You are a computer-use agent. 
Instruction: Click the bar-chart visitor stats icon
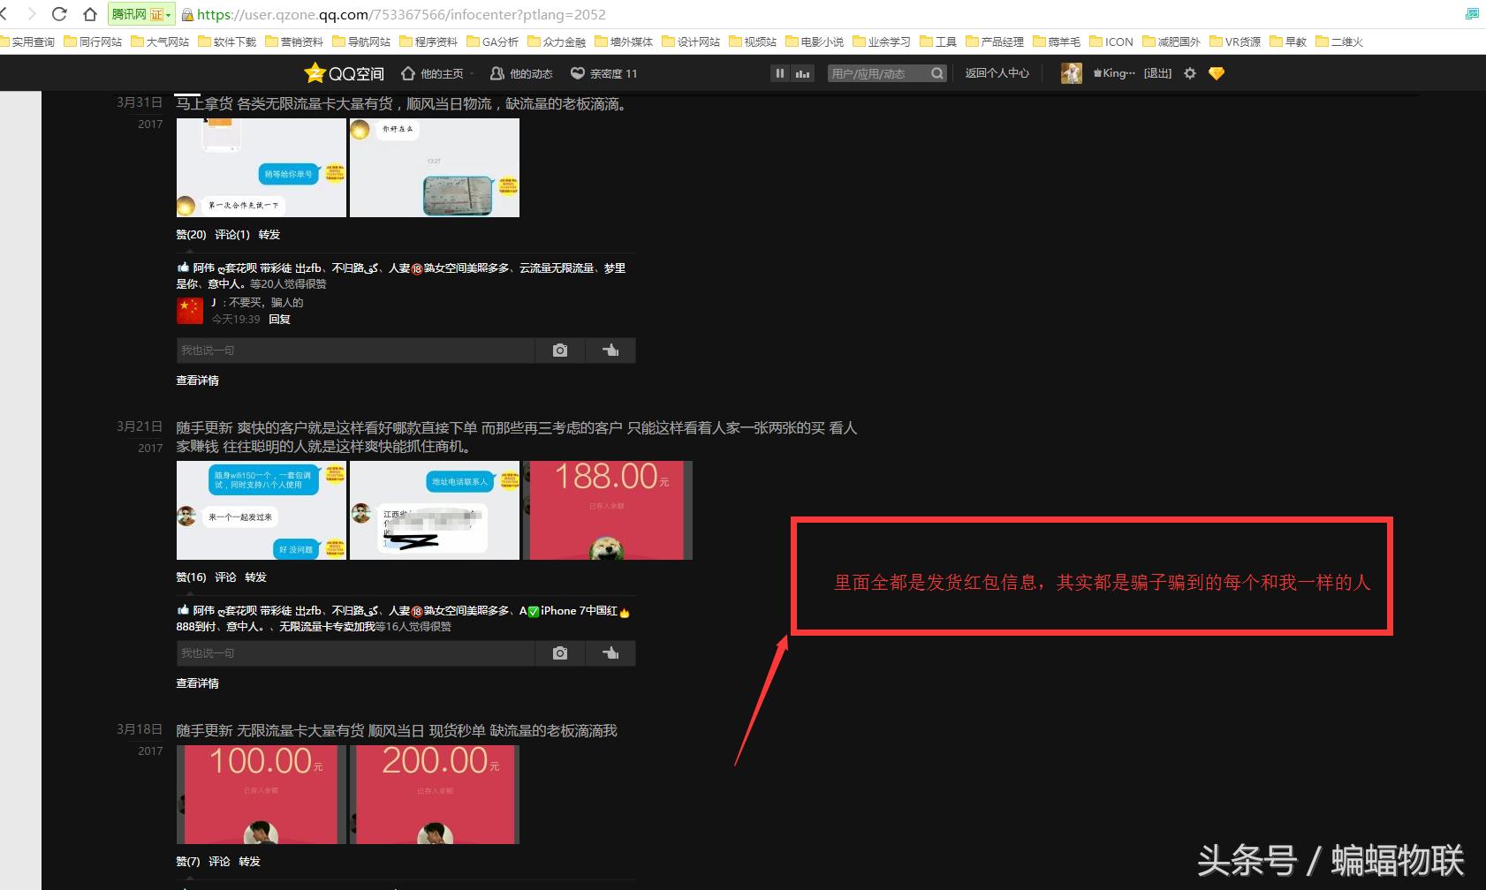coord(800,73)
